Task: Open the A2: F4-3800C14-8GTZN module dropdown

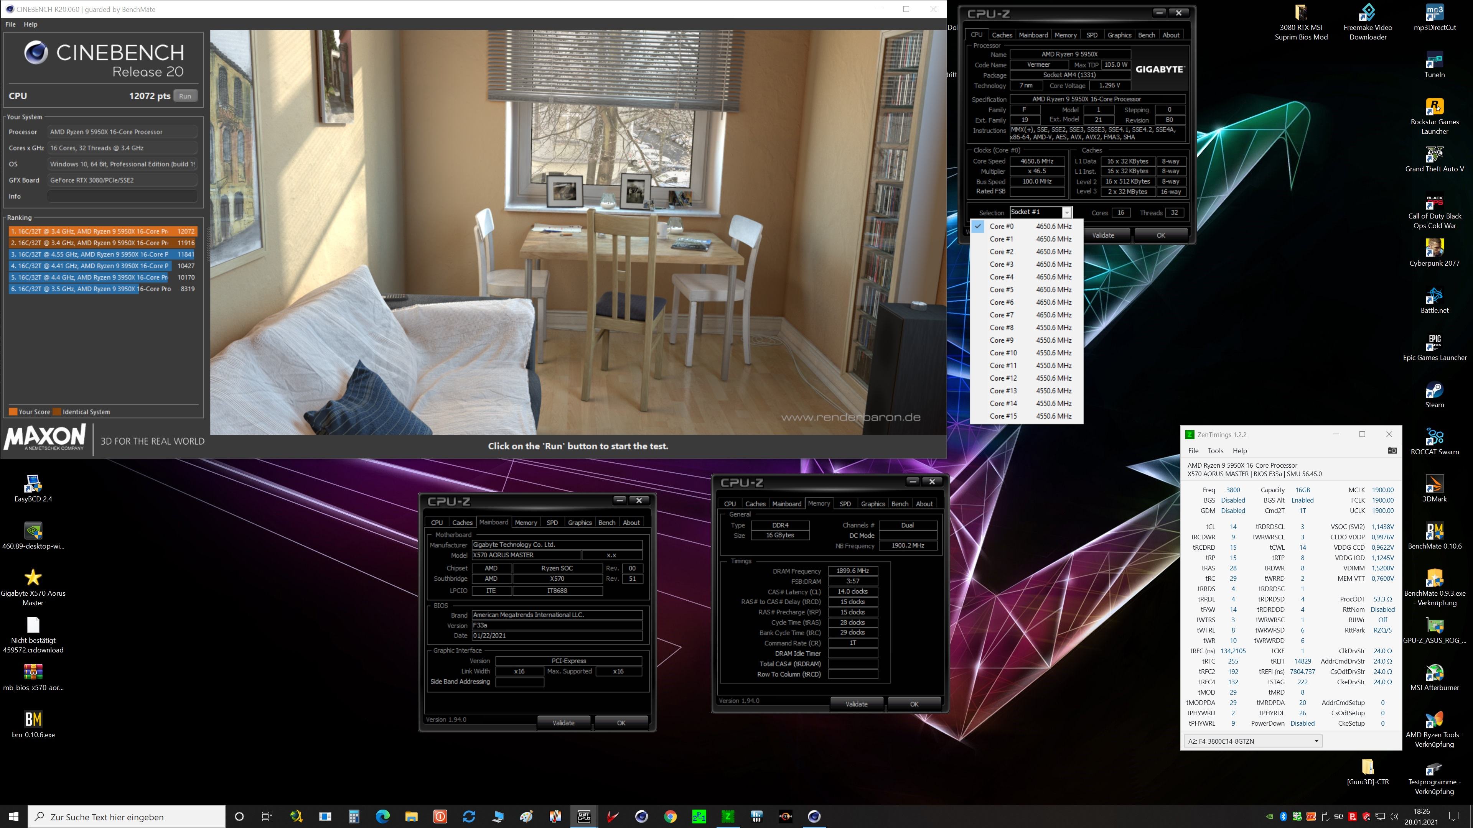Action: click(1253, 741)
